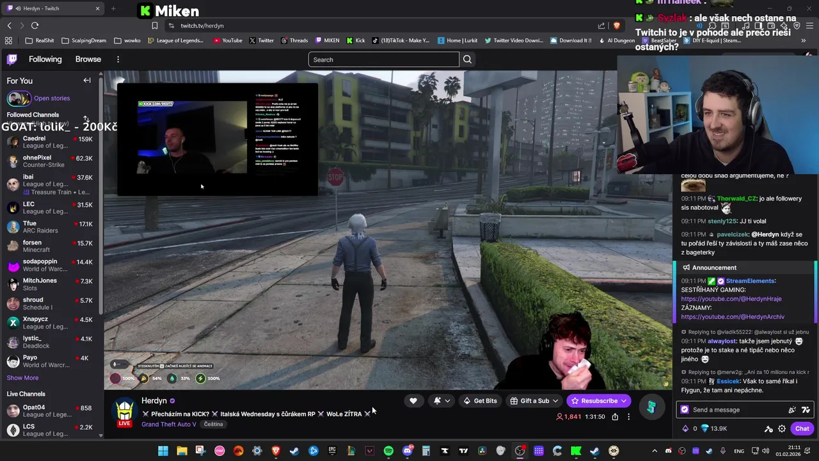Open the lystic_ Deadlock stream

(50, 342)
